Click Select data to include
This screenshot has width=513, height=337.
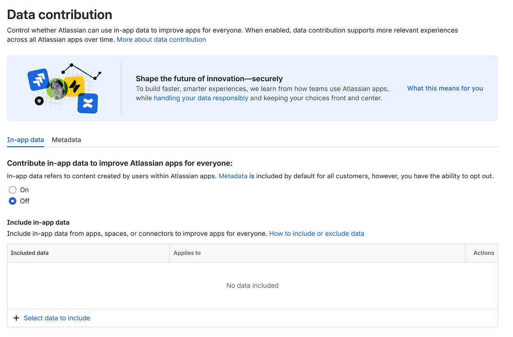point(57,318)
